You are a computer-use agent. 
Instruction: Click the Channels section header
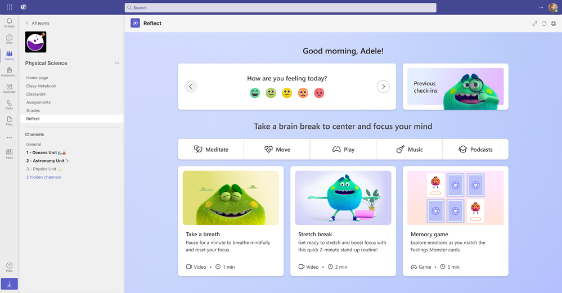tap(34, 134)
